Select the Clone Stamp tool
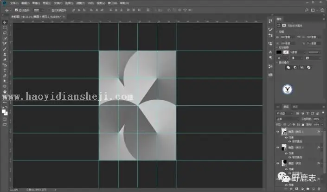Viewport: 327px width, 192px height. point(5,54)
